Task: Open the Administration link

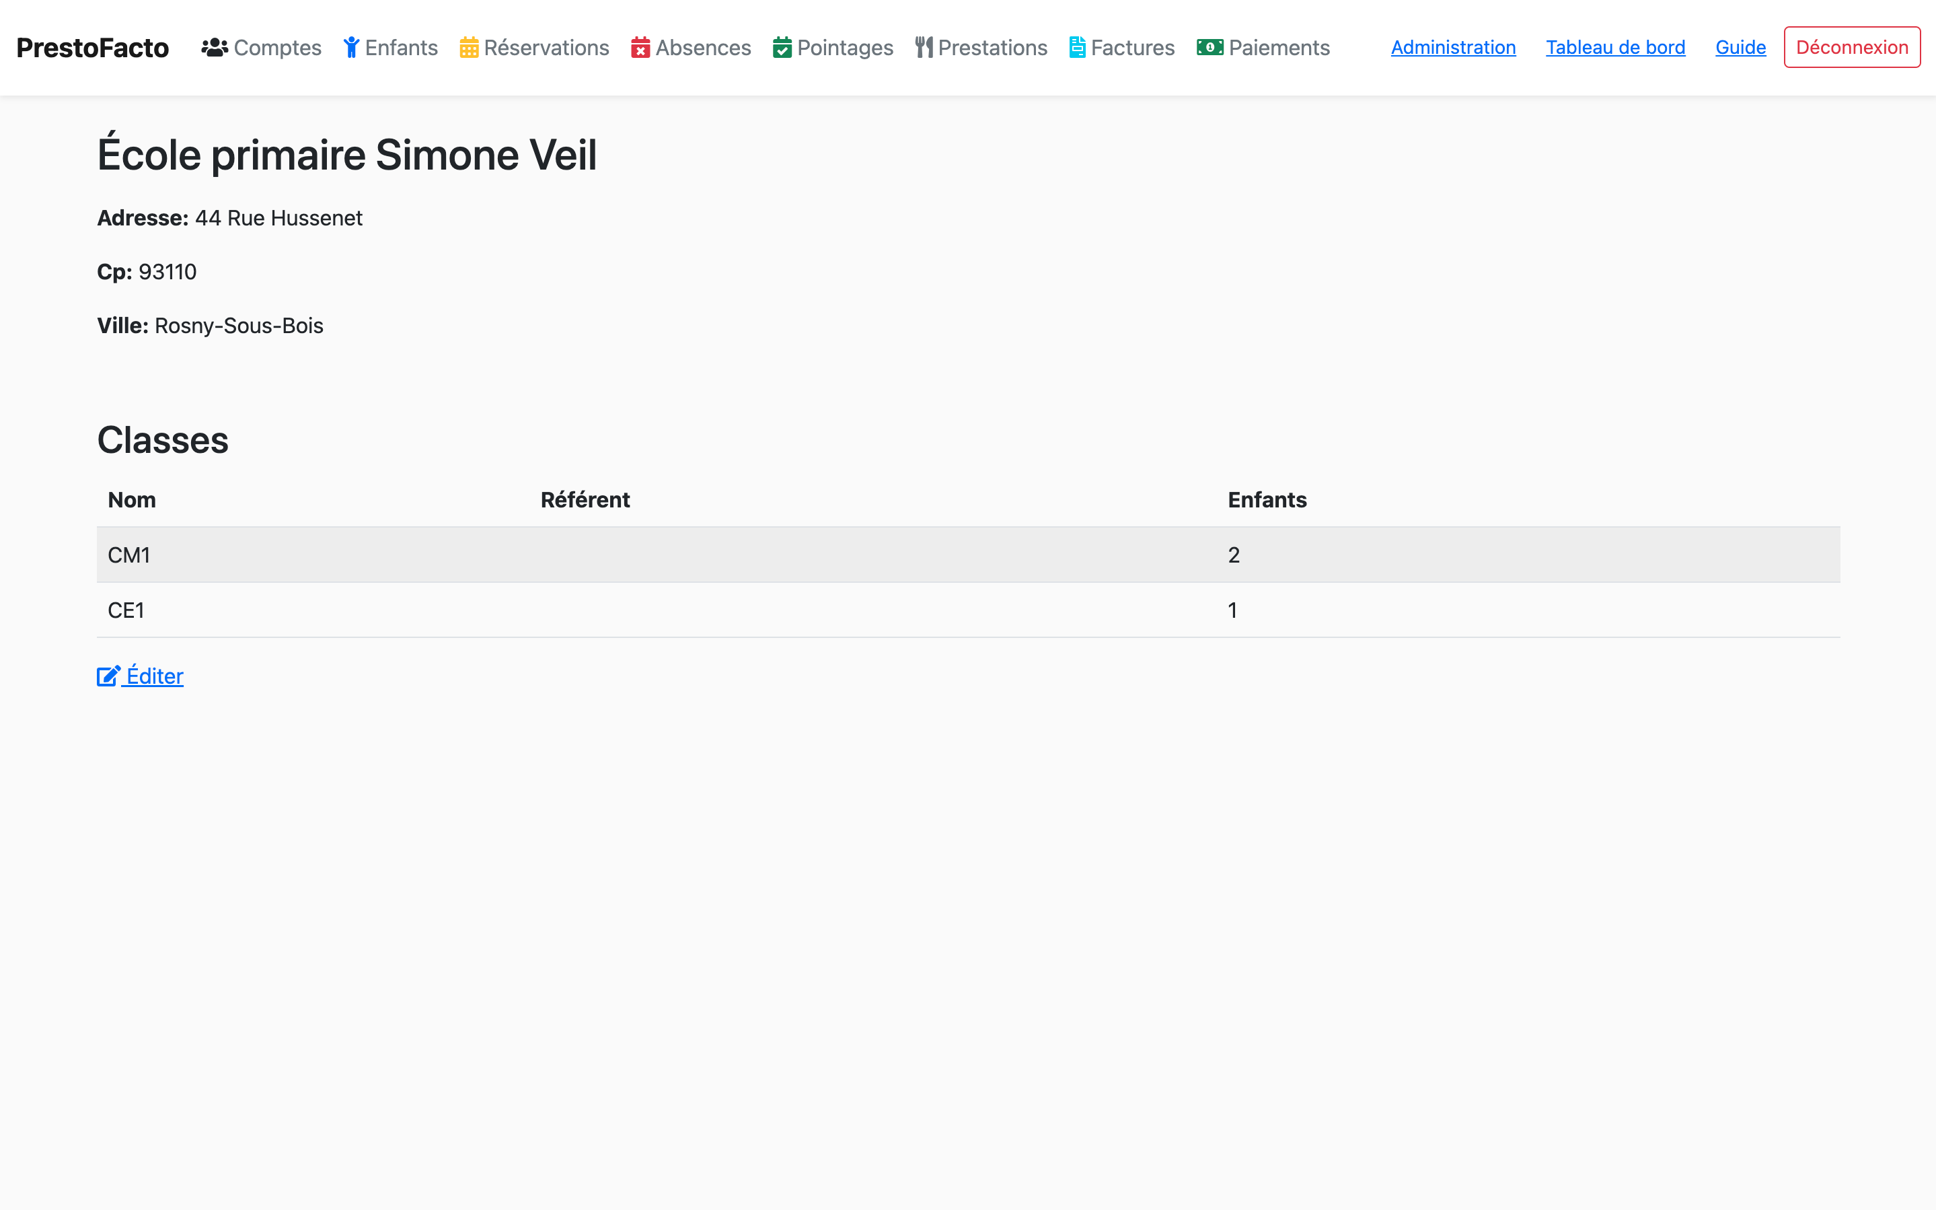Action: [1453, 48]
